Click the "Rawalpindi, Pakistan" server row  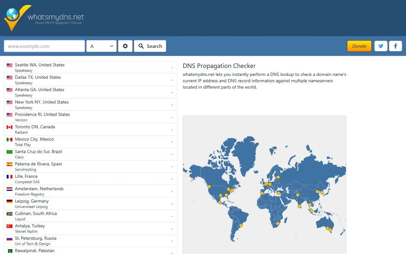[91, 251]
